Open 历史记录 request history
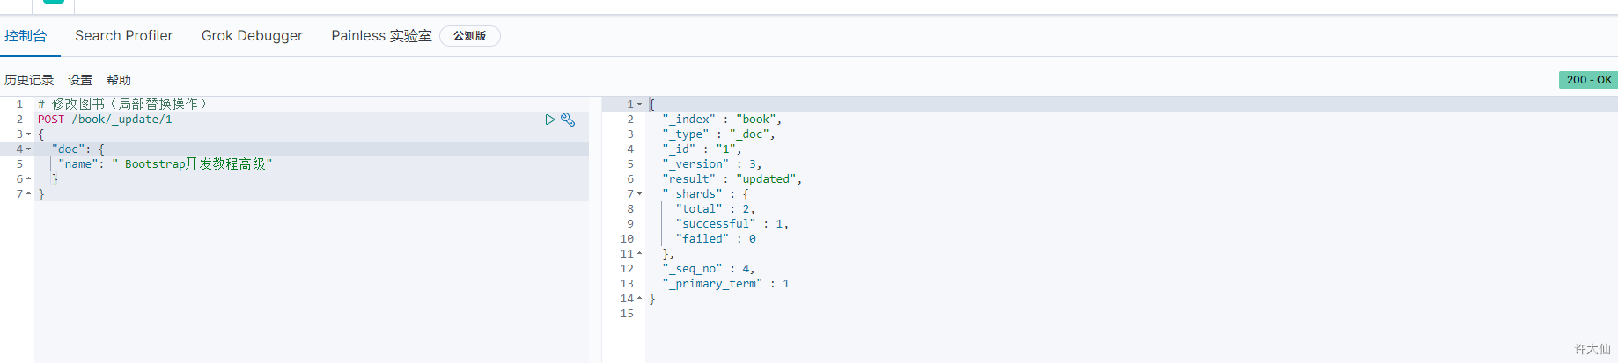Viewport: 1618px width, 363px height. point(29,80)
